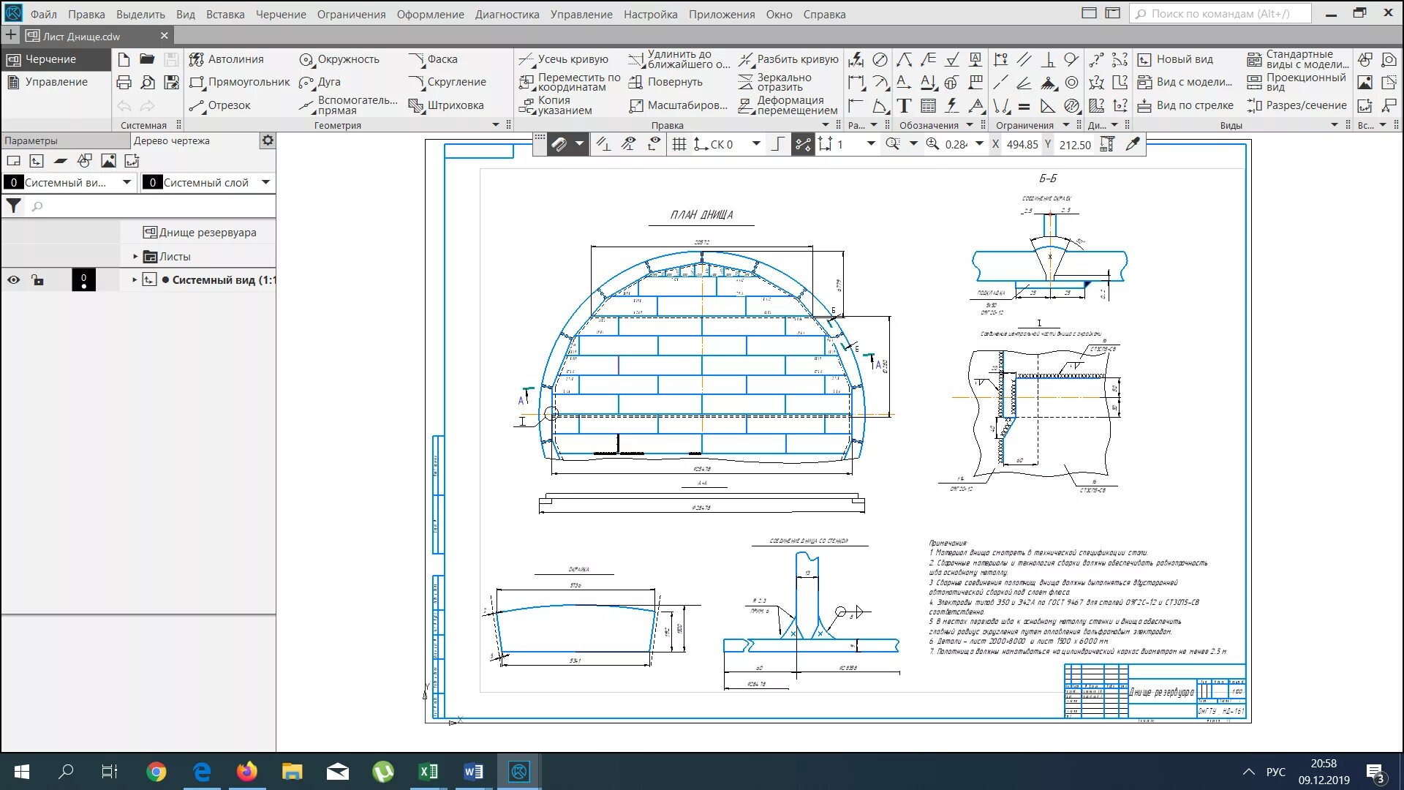
Task: Expand the Листы tree node
Action: pos(135,256)
